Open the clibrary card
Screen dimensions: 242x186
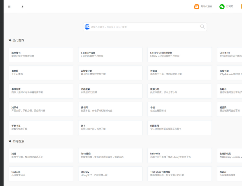pyautogui.click(x=110, y=174)
